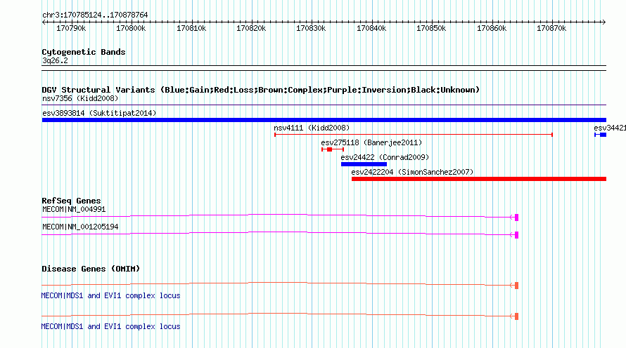The width and height of the screenshot is (626, 348).
Task: Open the upper MECOM|MDS1 and EVI1 complex locus link
Action: pyautogui.click(x=110, y=295)
